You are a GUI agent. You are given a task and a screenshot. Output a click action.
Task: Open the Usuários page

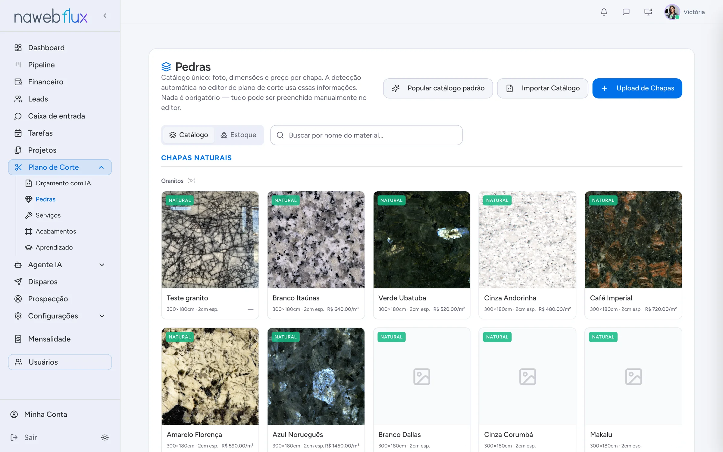coord(60,362)
